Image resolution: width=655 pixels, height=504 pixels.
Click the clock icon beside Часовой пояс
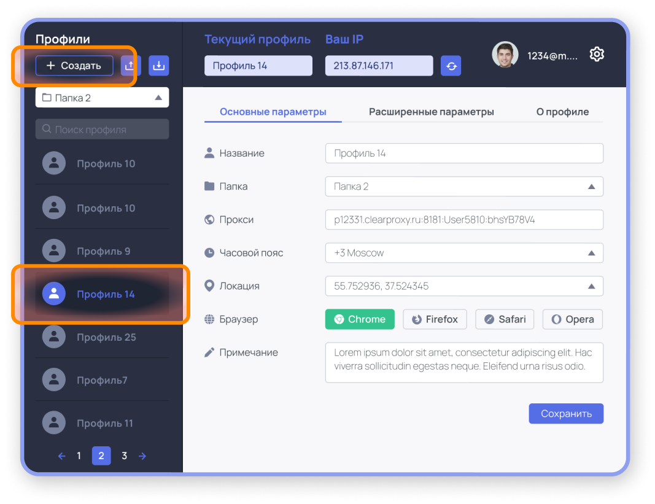(x=209, y=252)
